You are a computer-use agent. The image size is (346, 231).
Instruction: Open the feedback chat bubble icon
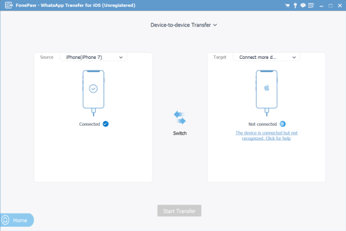click(302, 5)
